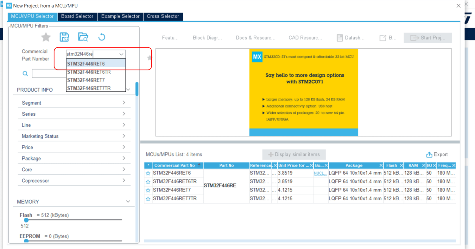
Task: Choose STM32F446RET6TR from the dropdown list
Action: tap(96, 72)
